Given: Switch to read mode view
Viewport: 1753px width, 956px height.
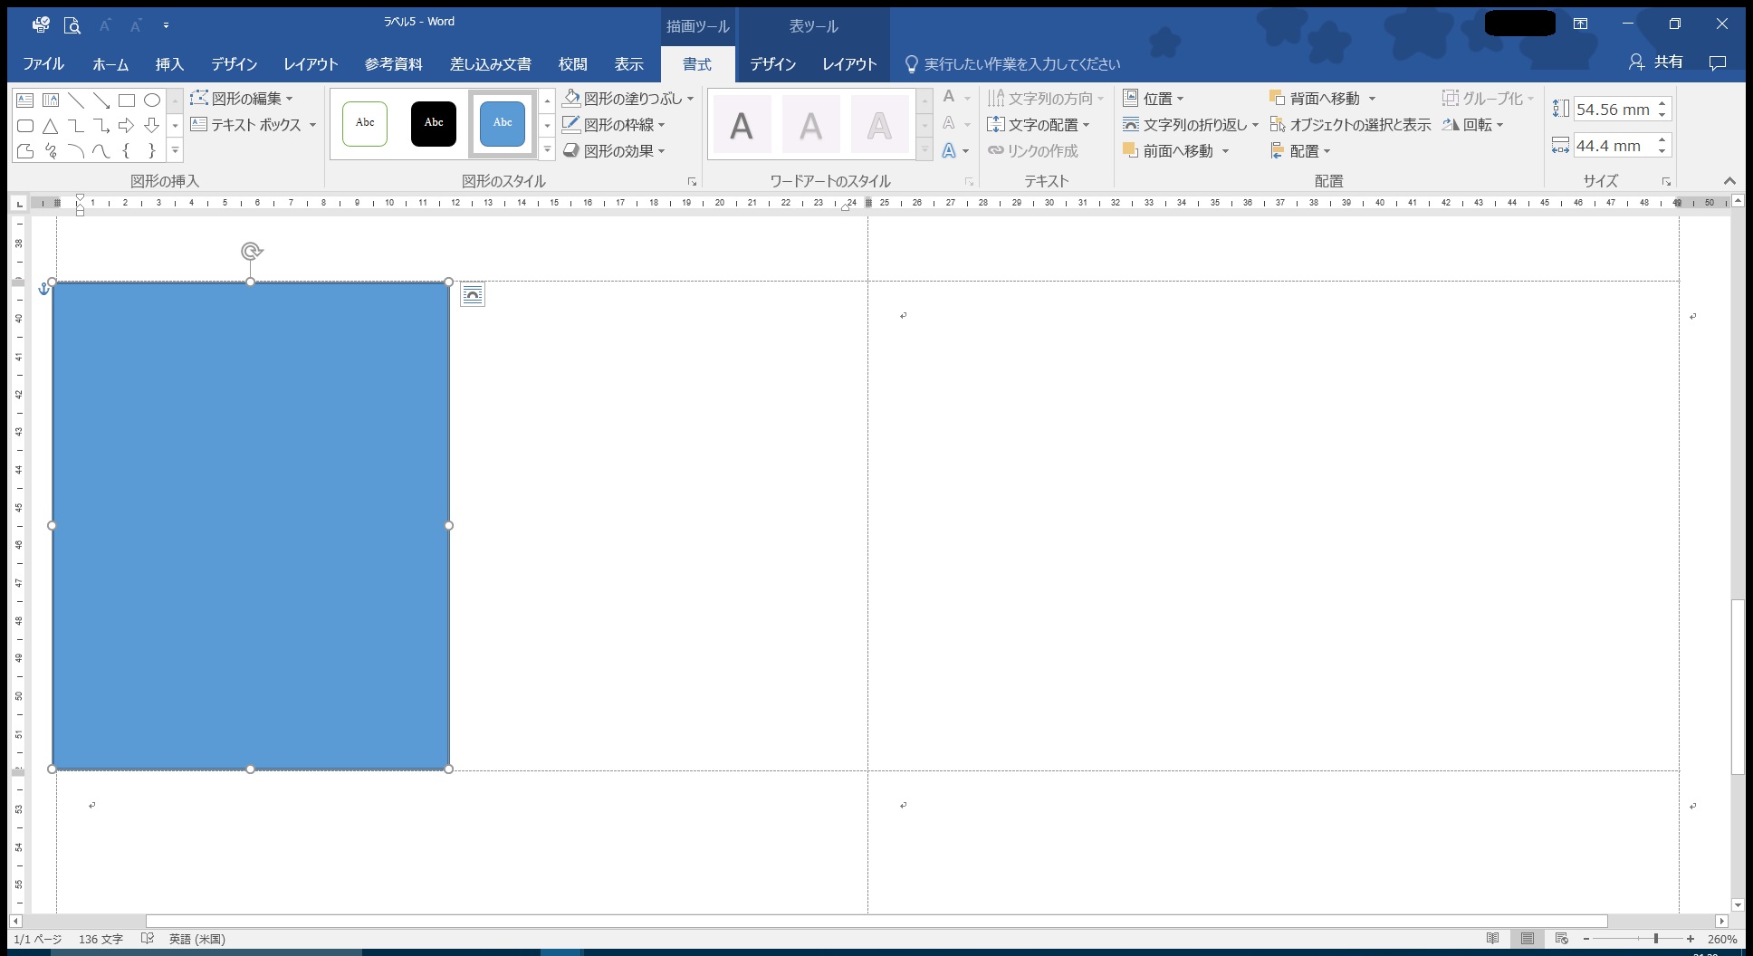Looking at the screenshot, I should coord(1493,939).
